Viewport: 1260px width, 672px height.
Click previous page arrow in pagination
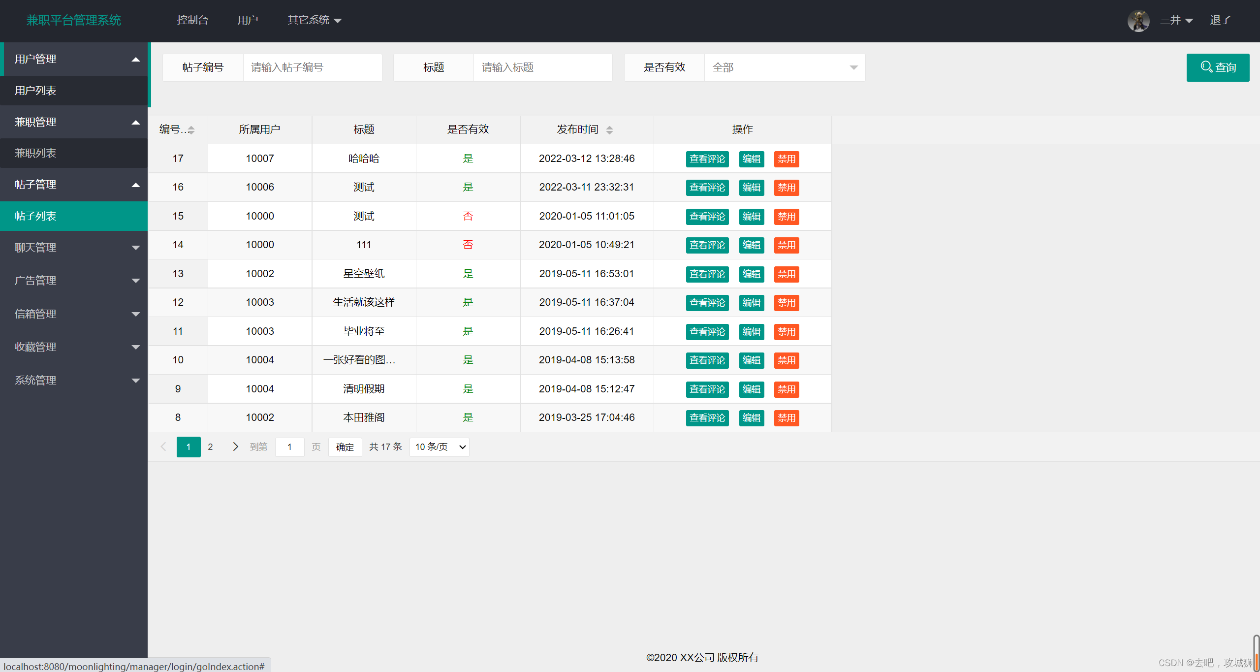[163, 447]
